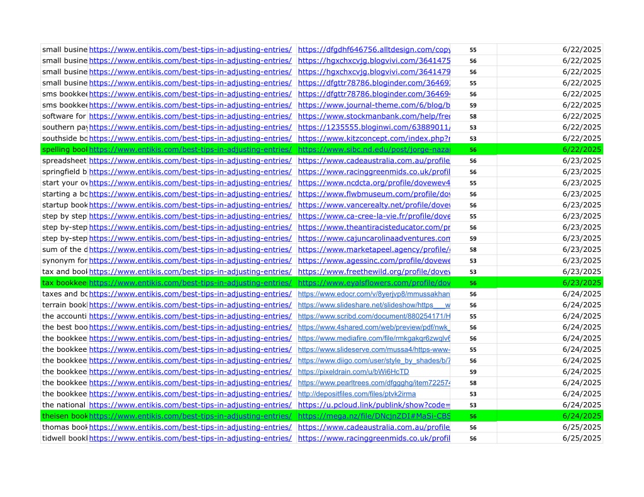Select the "the accounti" keyword cell
644x497 pixels.
tap(65, 315)
